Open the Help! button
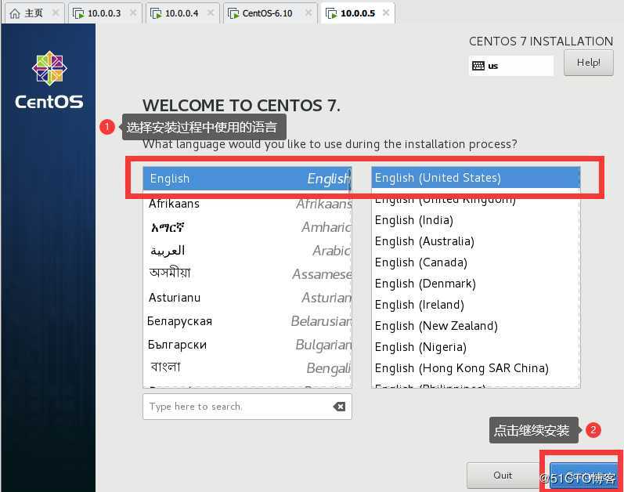The height and width of the screenshot is (492, 624). pyautogui.click(x=589, y=63)
